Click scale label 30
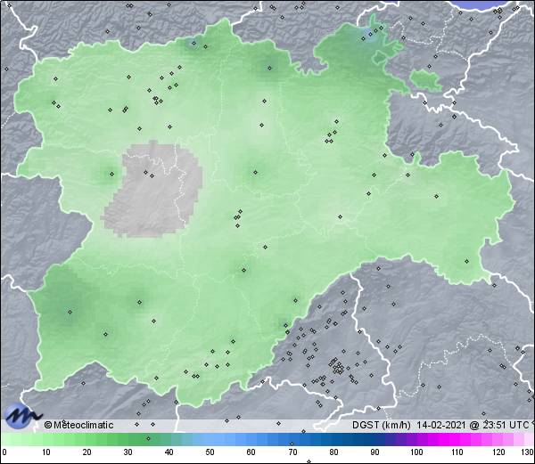Viewport: 535px width, 464px height. (x=128, y=452)
